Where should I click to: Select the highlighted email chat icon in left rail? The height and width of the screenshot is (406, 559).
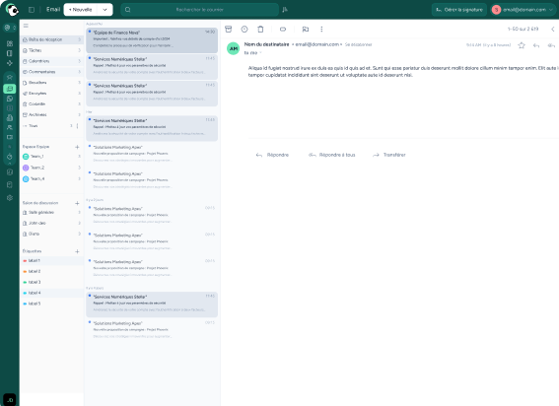tap(10, 89)
